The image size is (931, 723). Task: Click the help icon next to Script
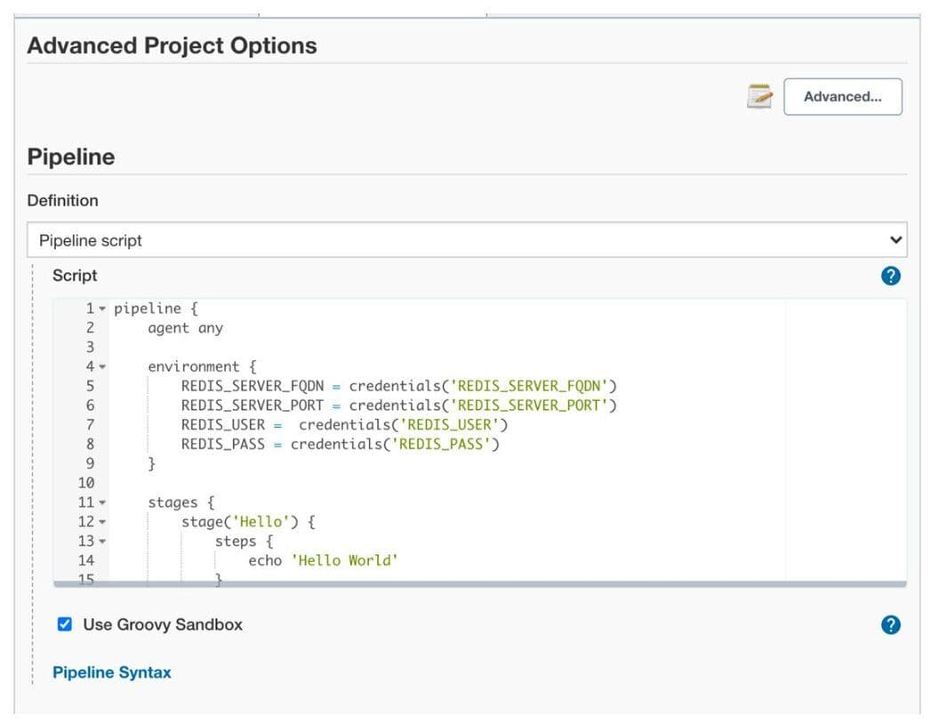[x=890, y=276]
